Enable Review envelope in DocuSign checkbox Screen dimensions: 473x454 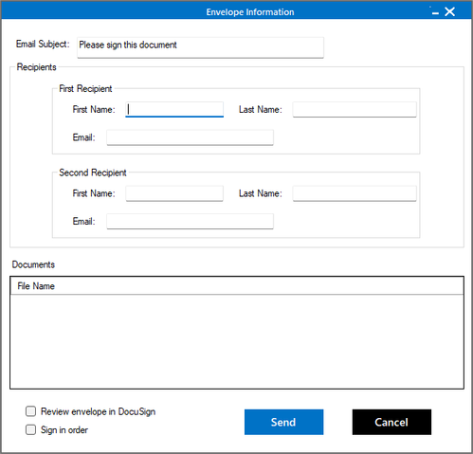pyautogui.click(x=30, y=411)
